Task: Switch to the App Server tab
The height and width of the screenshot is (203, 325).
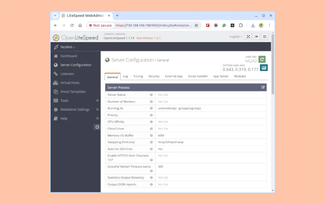Action: click(221, 76)
